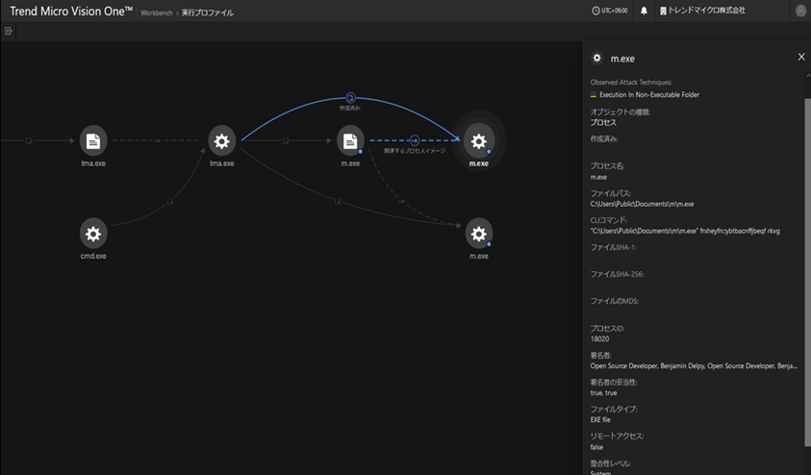The width and height of the screenshot is (811, 475).
Task: Select the cmd.exe process node
Action: [x=93, y=233]
